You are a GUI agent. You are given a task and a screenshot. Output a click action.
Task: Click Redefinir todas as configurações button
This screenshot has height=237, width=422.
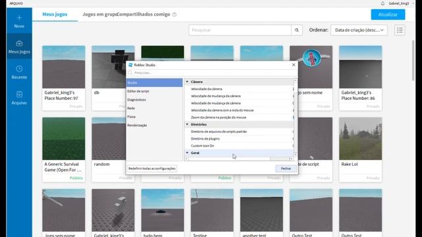click(152, 169)
